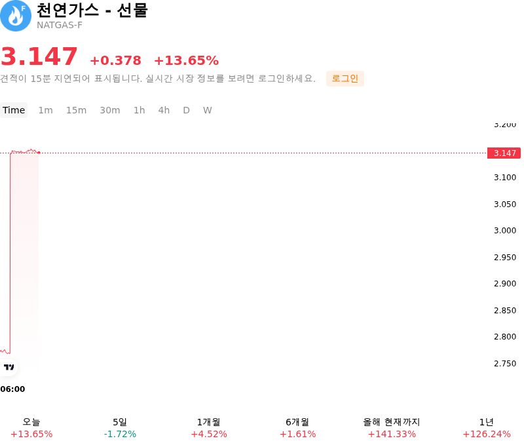Viewport: 524px width, 447px height.
Task: Click the 06:00 time axis marker
Action: [12, 389]
